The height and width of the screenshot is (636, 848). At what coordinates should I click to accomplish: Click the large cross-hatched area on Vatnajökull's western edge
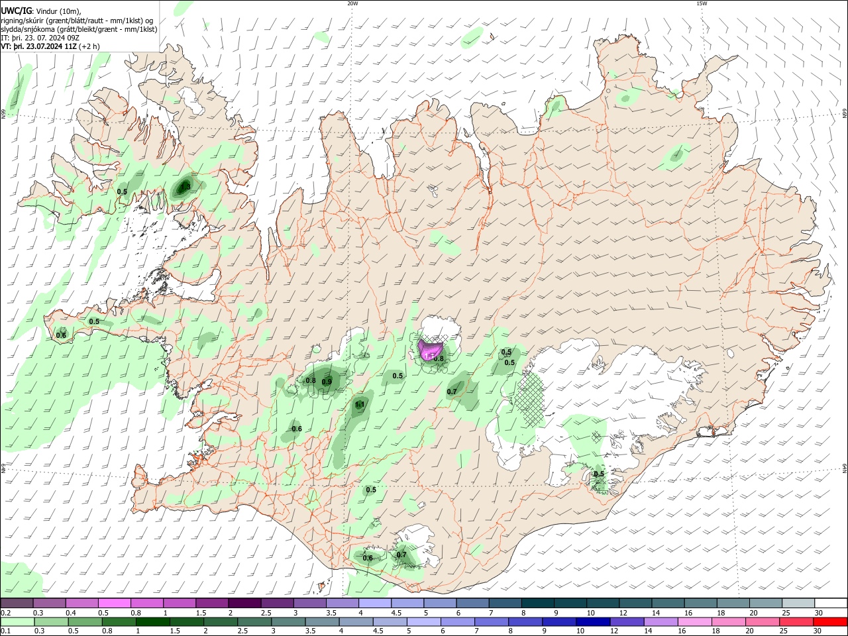click(x=531, y=398)
